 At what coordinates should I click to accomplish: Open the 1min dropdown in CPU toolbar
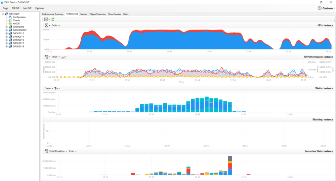(56, 26)
